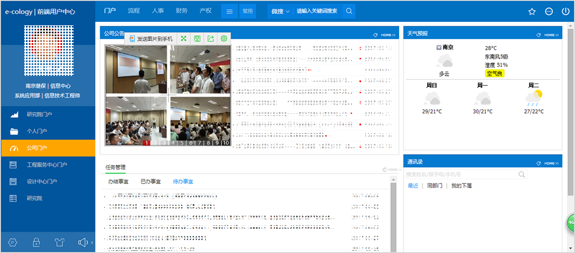
Task: Click the theme shirt icon
Action: [x=59, y=243]
